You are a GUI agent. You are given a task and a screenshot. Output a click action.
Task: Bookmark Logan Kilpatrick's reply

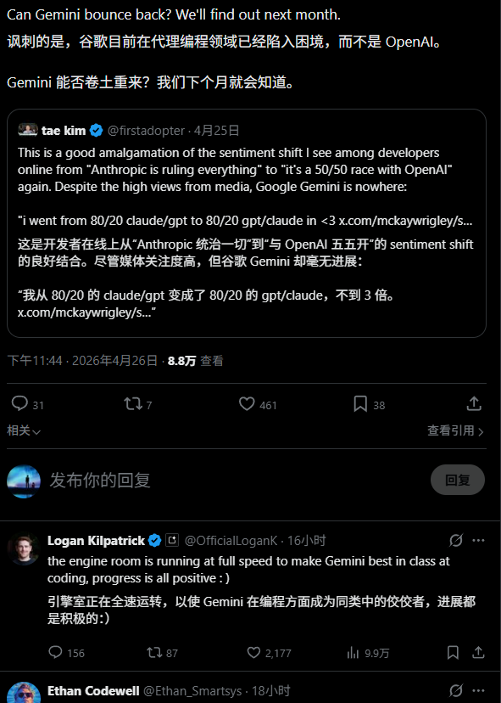[453, 652]
